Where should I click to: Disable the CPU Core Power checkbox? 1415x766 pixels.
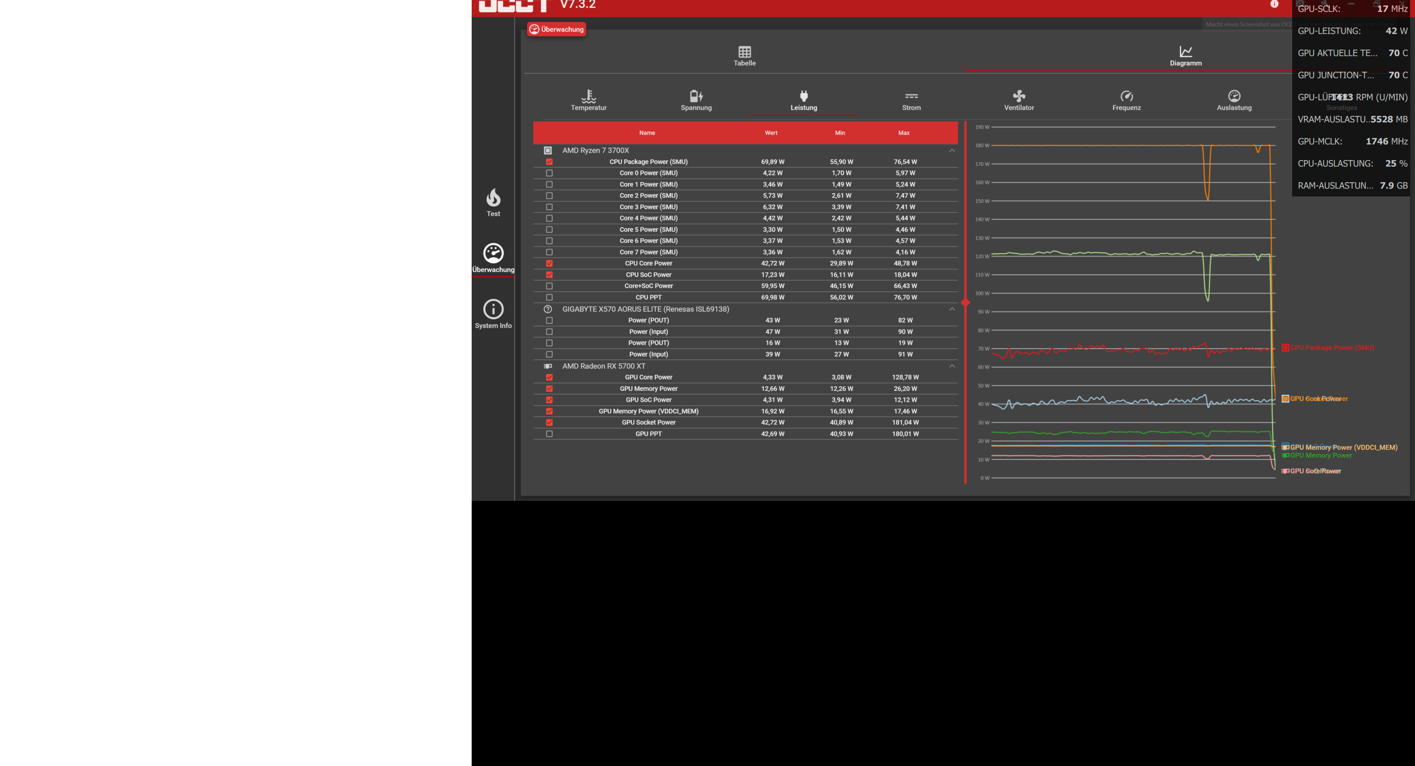(549, 263)
